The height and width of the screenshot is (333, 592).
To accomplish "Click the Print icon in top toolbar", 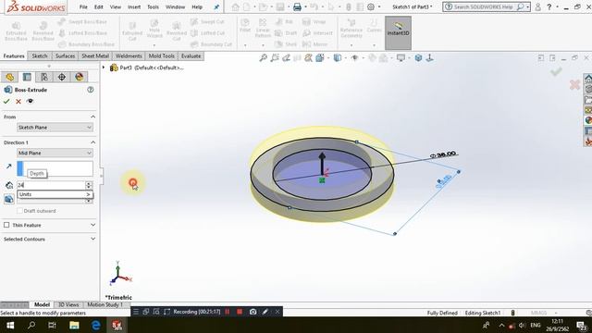I will 297,6.
